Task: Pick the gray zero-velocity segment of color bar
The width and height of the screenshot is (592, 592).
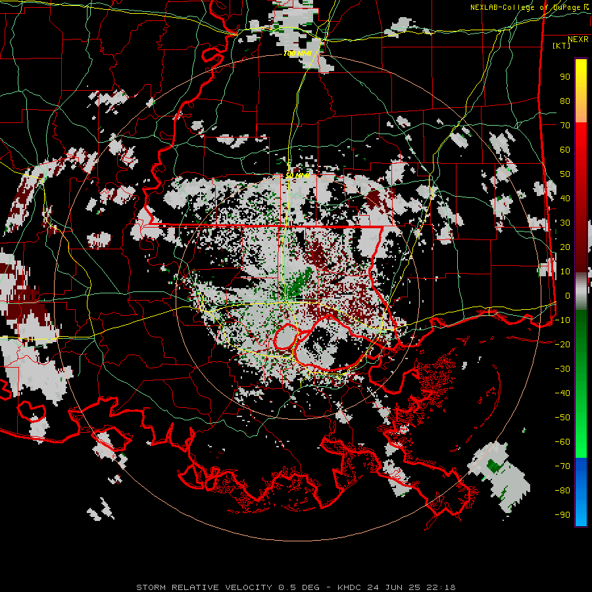Action: coord(581,291)
